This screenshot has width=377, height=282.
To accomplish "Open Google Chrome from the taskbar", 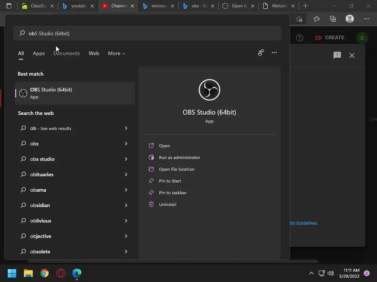I will point(45,273).
